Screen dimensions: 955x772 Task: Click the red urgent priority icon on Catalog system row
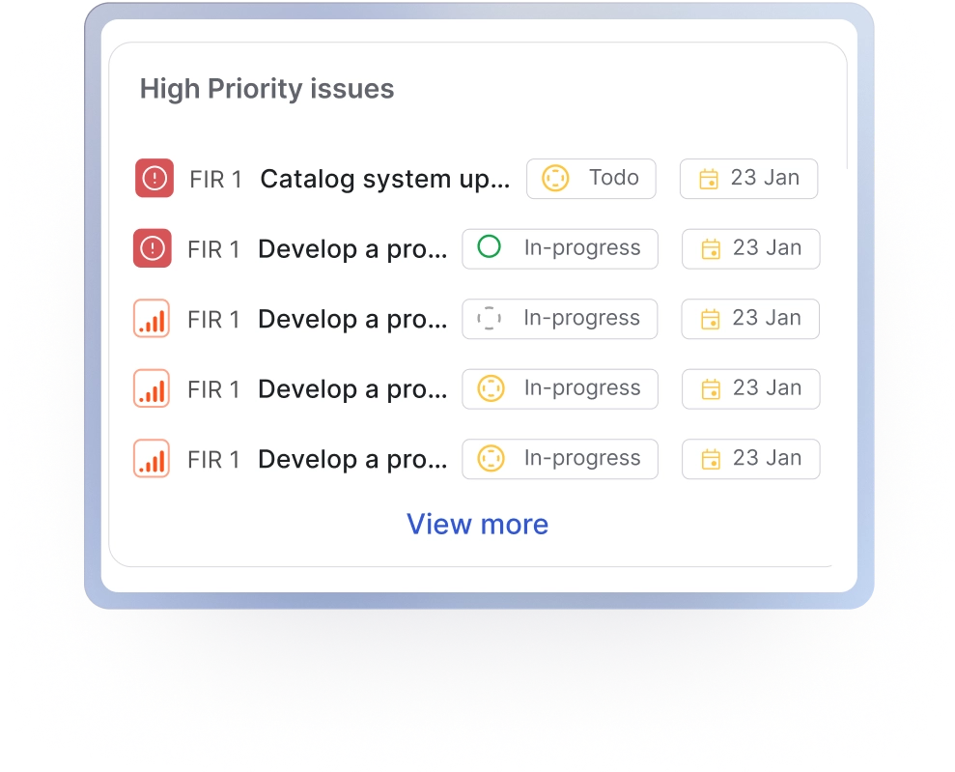click(154, 179)
